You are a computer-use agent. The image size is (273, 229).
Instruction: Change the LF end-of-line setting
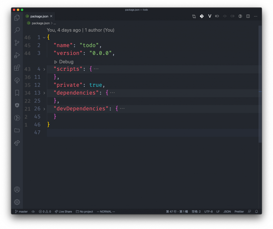[x=218, y=212]
